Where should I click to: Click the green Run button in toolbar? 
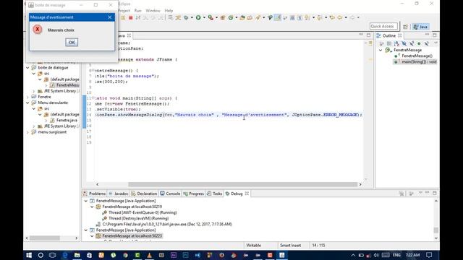tap(198, 17)
